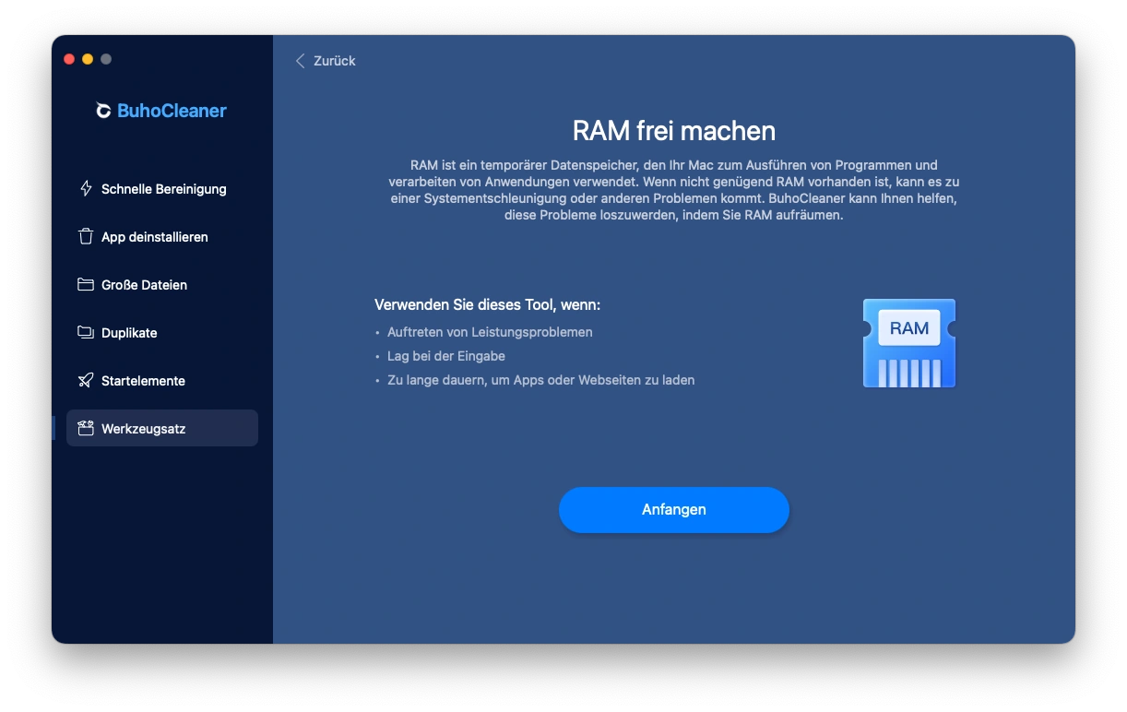Click 'Auftreten von Leistungsproblemen' bullet
1127x712 pixels.
point(490,332)
